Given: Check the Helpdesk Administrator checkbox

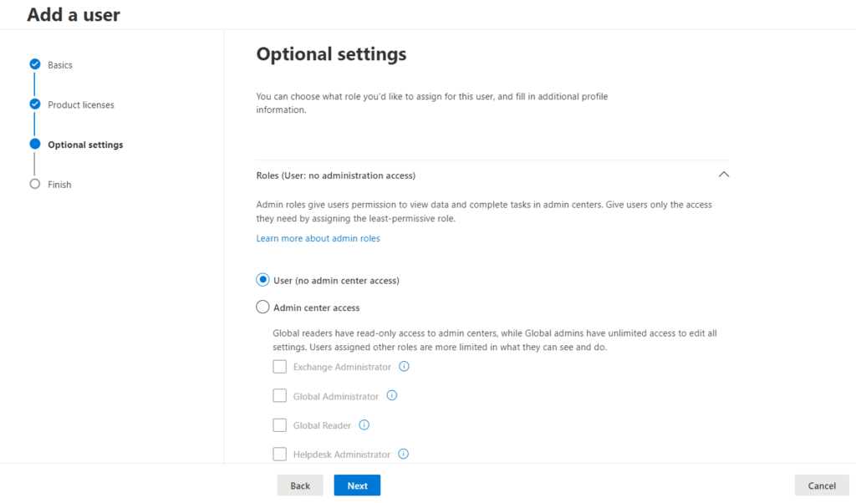Looking at the screenshot, I should (x=280, y=455).
